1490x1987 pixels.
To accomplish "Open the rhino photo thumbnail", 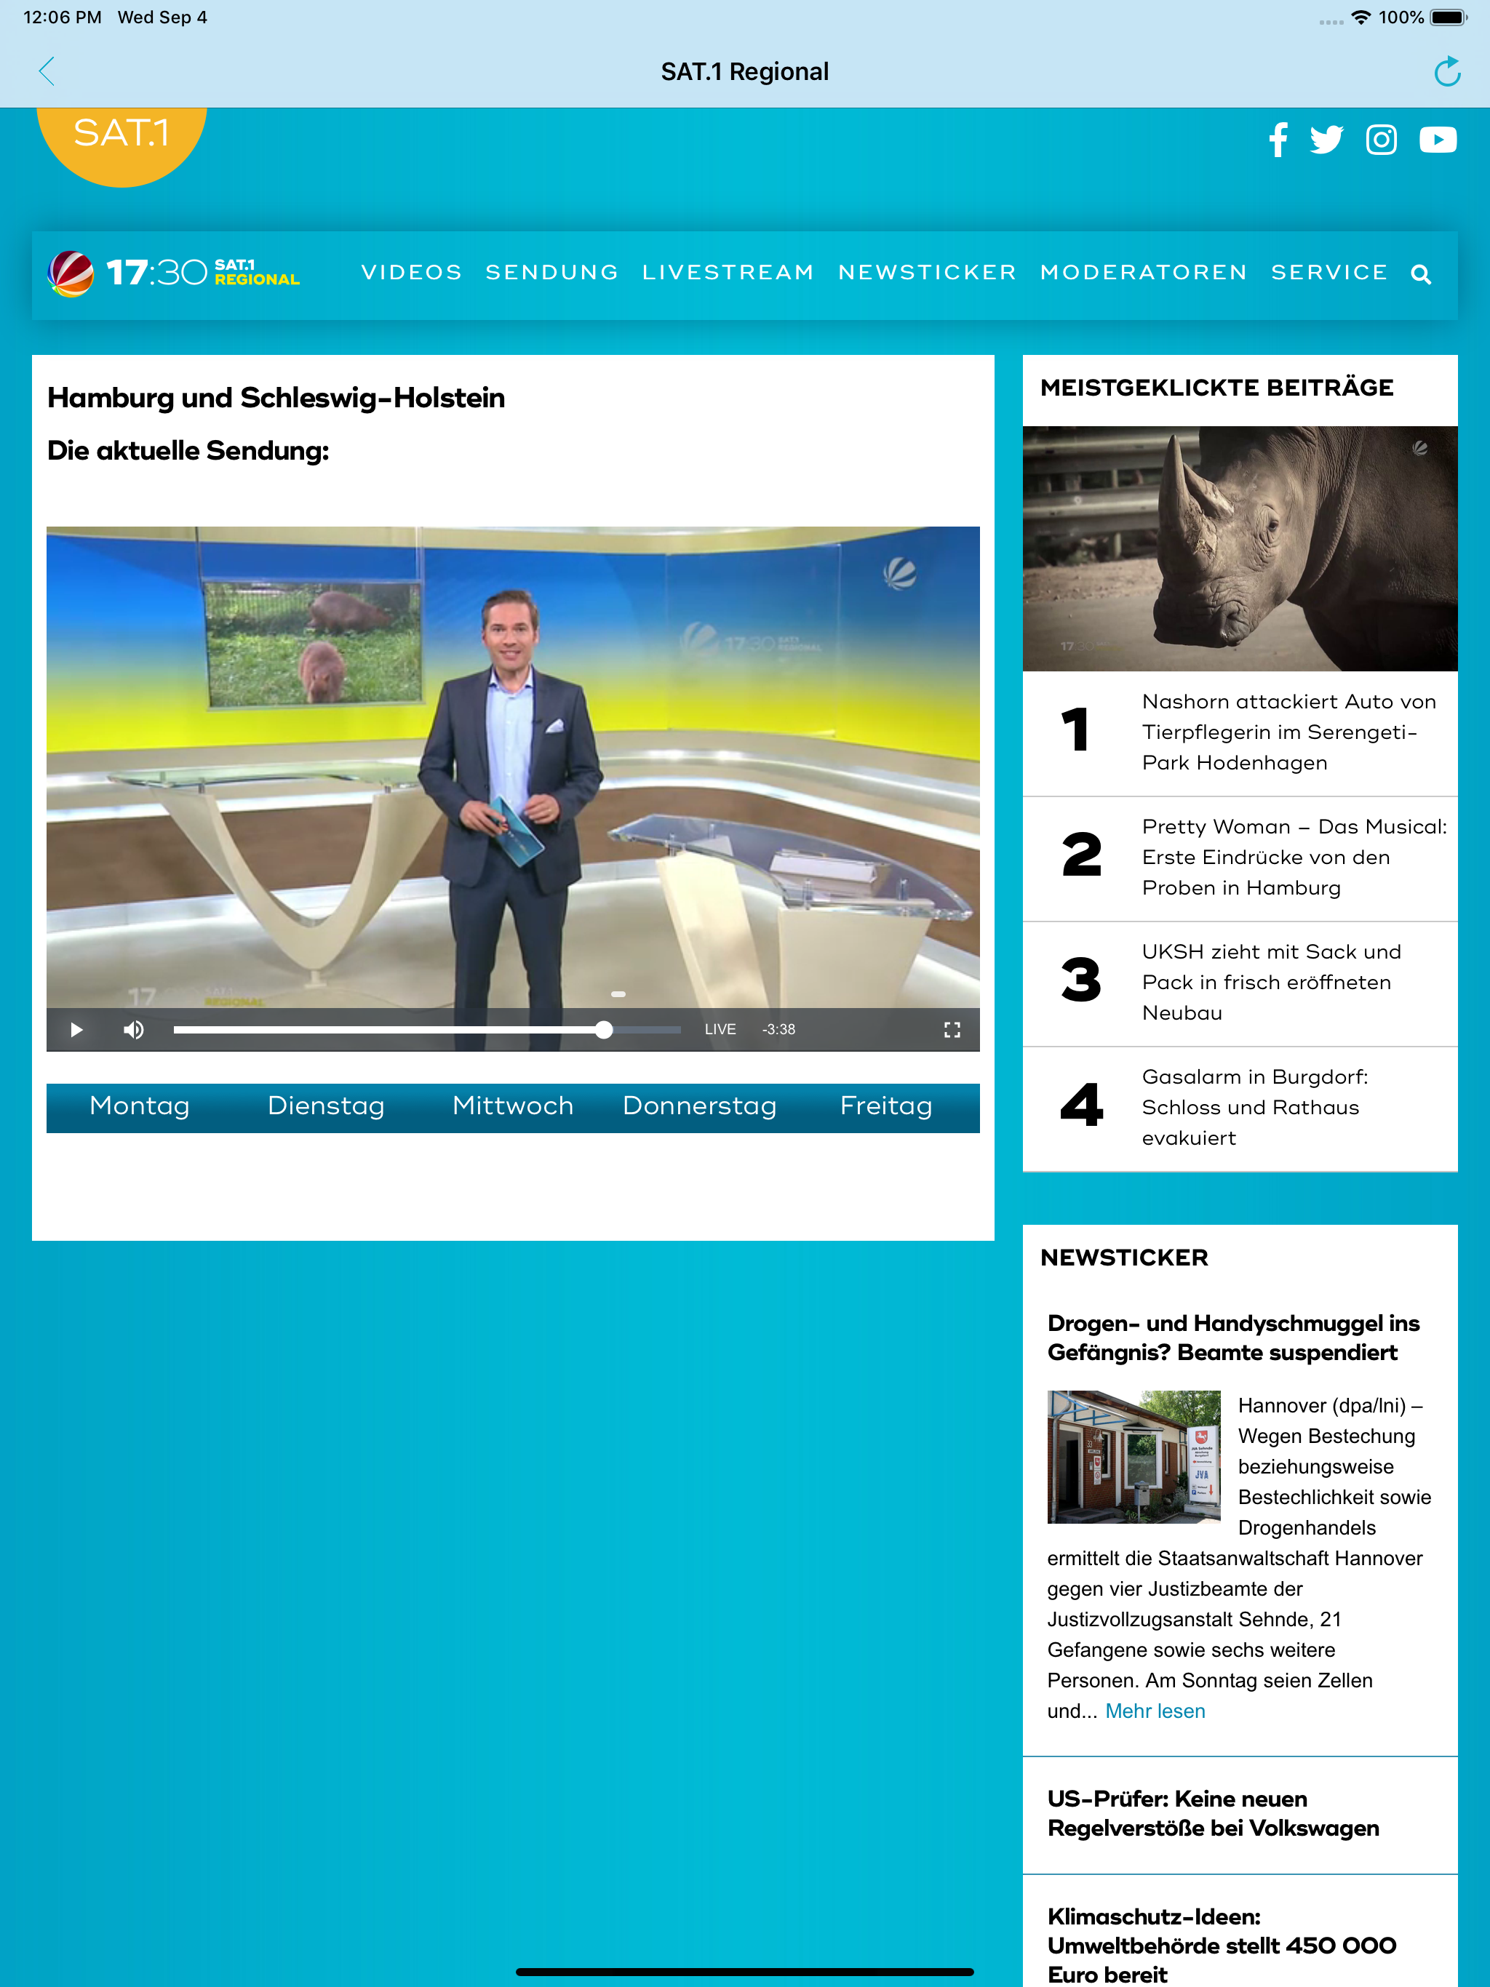I will click(1240, 549).
